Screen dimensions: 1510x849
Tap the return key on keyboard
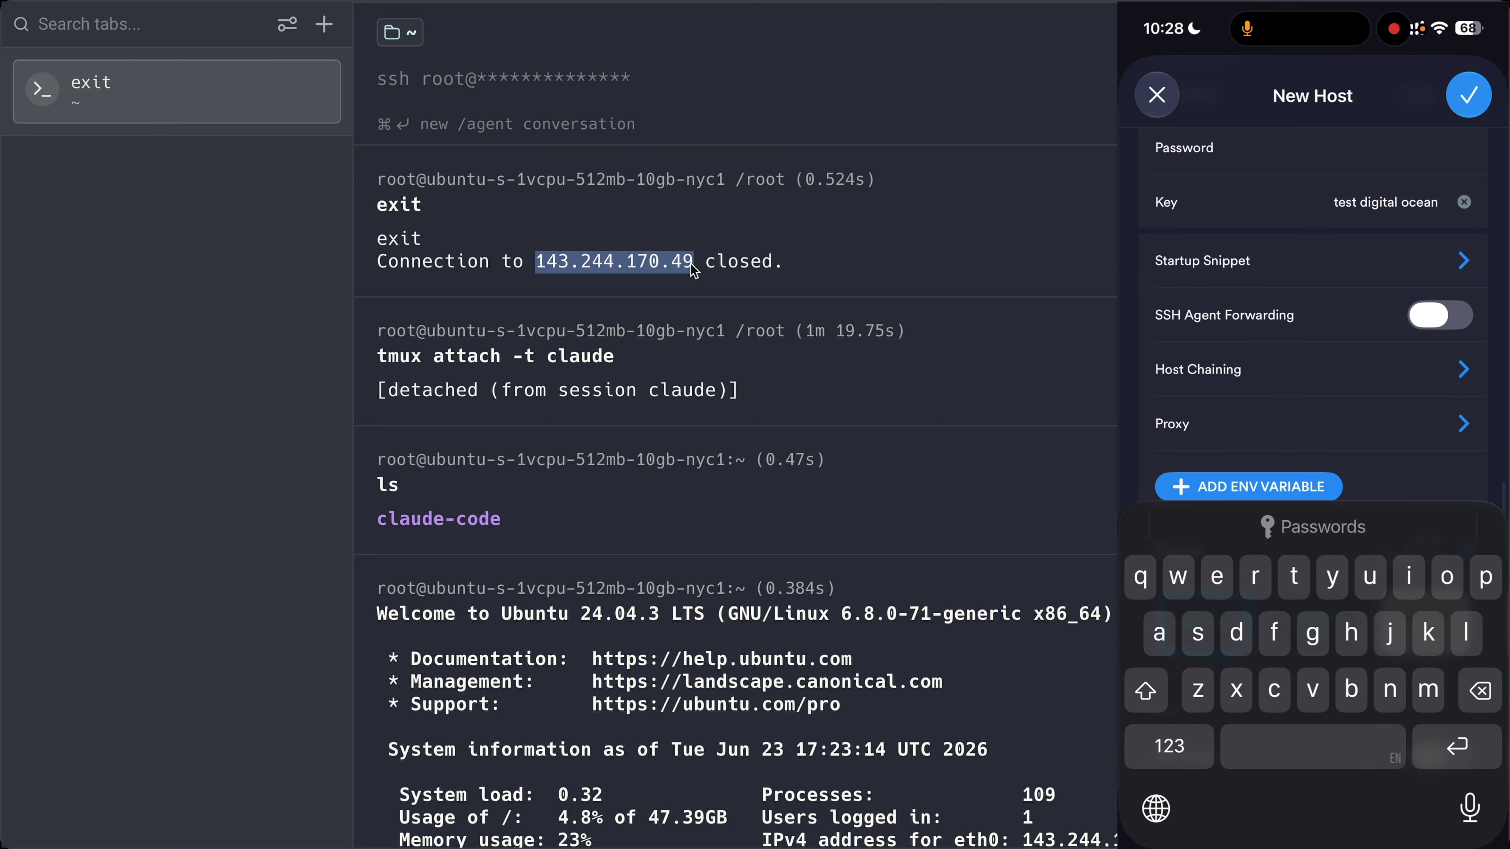pos(1457,747)
